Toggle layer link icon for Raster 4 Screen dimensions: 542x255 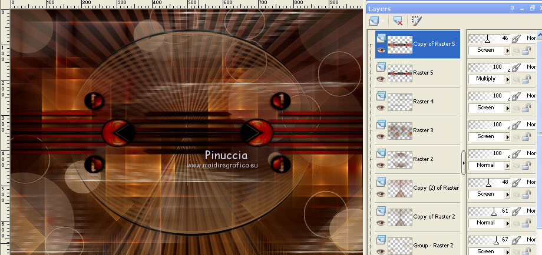[516, 96]
